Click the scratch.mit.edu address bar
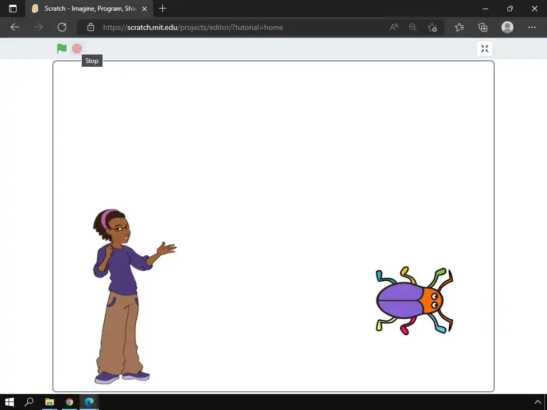547x410 pixels. click(x=193, y=27)
